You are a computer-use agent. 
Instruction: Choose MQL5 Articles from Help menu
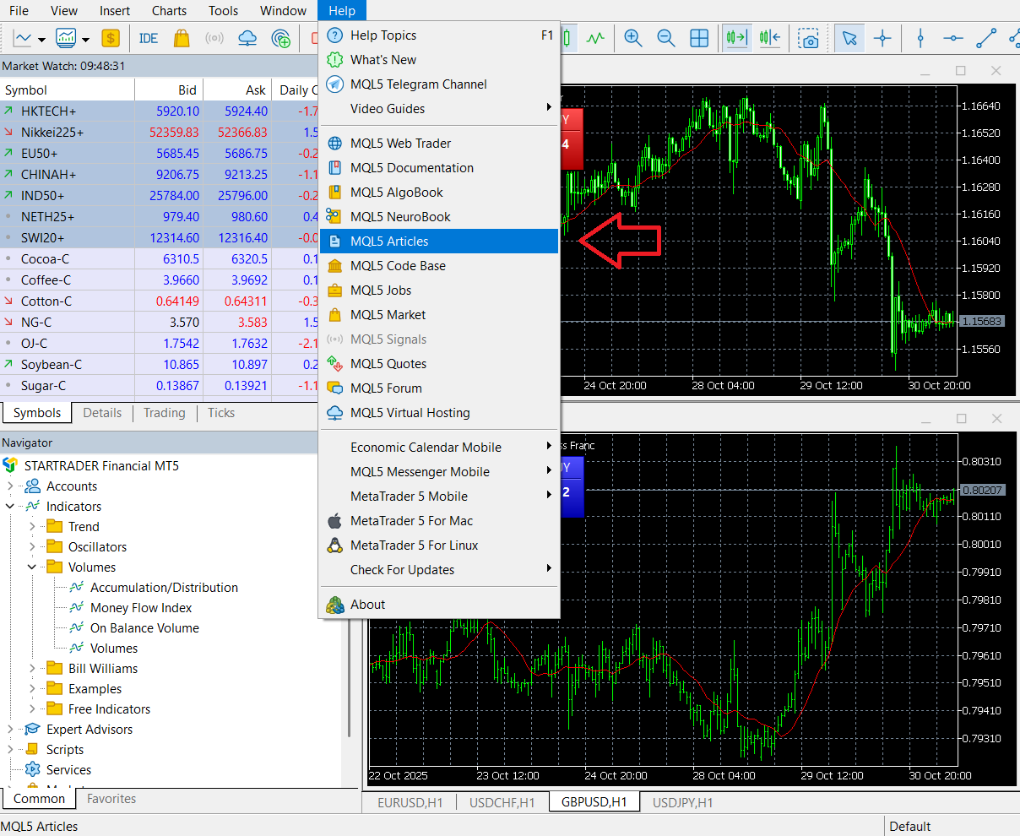point(439,242)
